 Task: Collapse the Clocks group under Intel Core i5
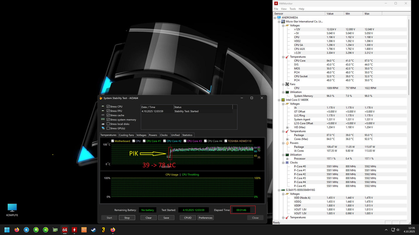coord(283,163)
